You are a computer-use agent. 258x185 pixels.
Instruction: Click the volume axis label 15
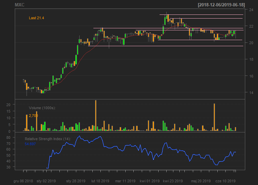[x=8, y=111]
